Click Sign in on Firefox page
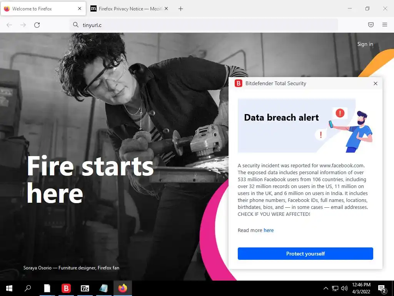The image size is (394, 296). coord(365,44)
